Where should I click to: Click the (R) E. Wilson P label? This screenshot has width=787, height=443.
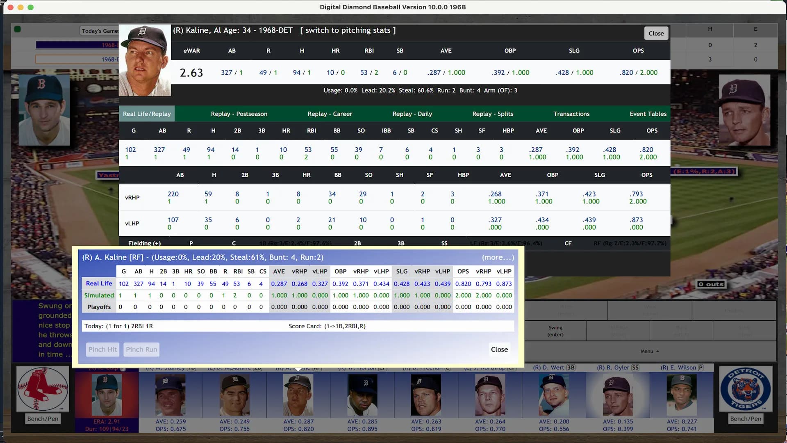tap(682, 368)
